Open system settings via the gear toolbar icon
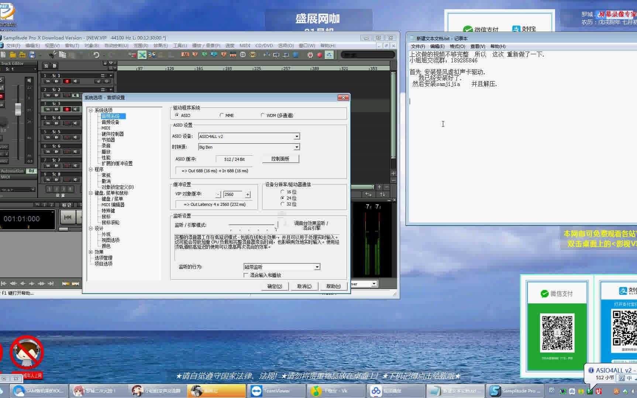 [x=310, y=55]
